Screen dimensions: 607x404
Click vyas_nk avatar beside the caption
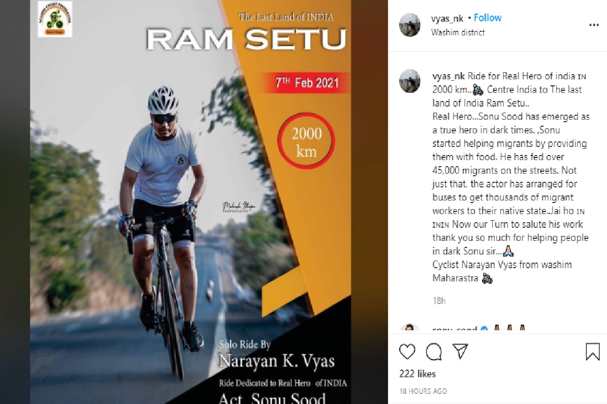click(410, 81)
